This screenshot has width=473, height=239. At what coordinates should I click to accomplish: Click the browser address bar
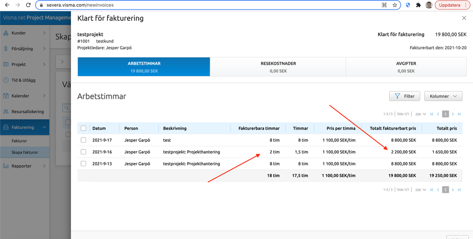coord(208,5)
